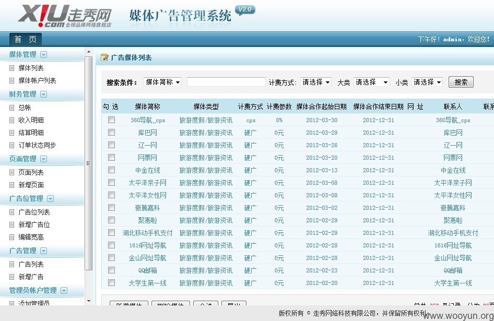The image size is (494, 321).
Task: Click the list icon before 新增广告
Action: [11, 277]
